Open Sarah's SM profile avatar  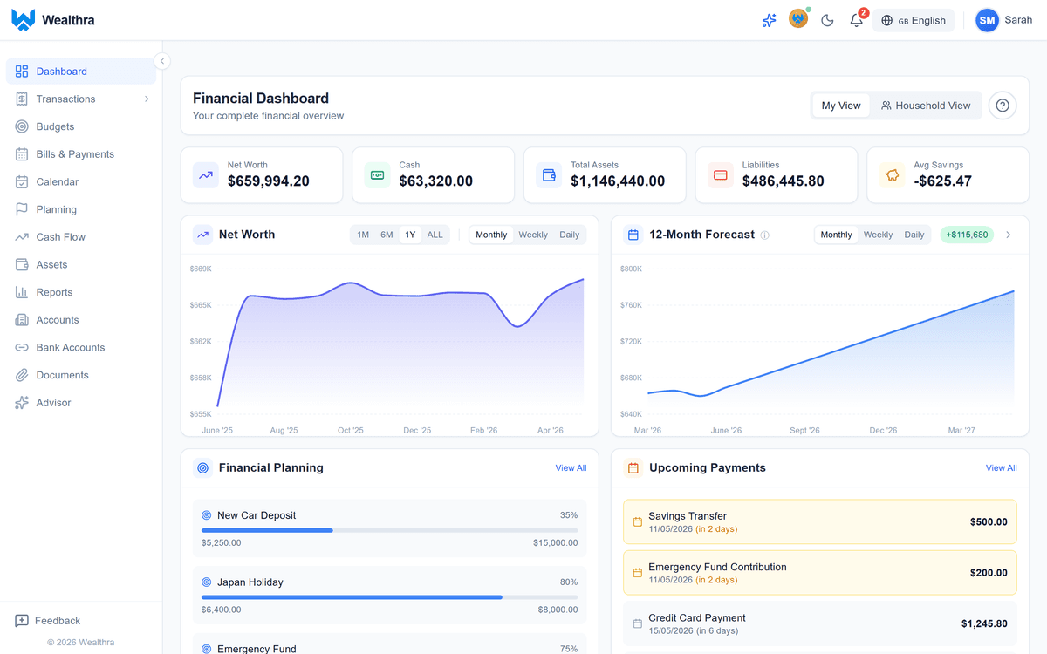[987, 20]
